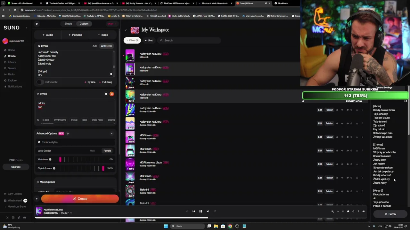The height and width of the screenshot is (230, 410).
Task: Set Vocal Gender to Male
Action: 92,151
